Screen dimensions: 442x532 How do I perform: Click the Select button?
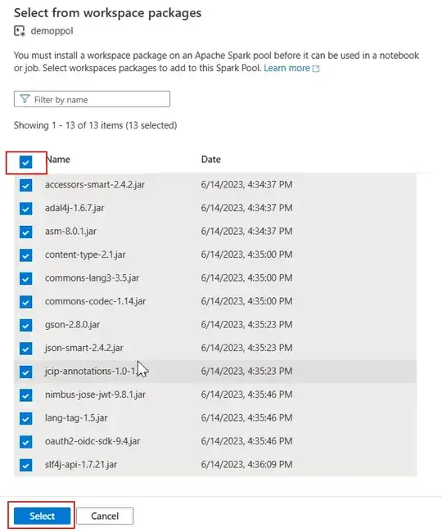[42, 516]
